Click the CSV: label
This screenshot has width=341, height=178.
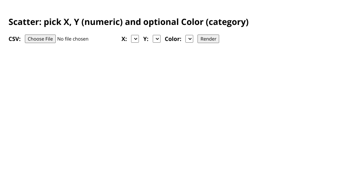(x=15, y=39)
